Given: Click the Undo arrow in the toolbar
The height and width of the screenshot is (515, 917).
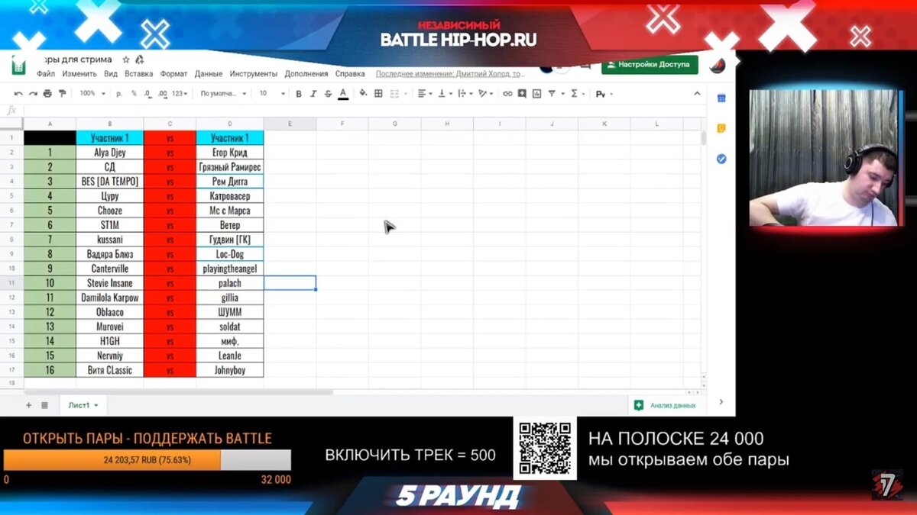Looking at the screenshot, I should click(x=19, y=94).
